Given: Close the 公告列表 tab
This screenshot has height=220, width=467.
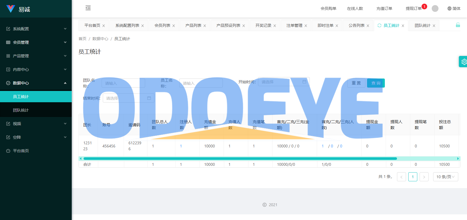Looking at the screenshot, I should point(368,26).
